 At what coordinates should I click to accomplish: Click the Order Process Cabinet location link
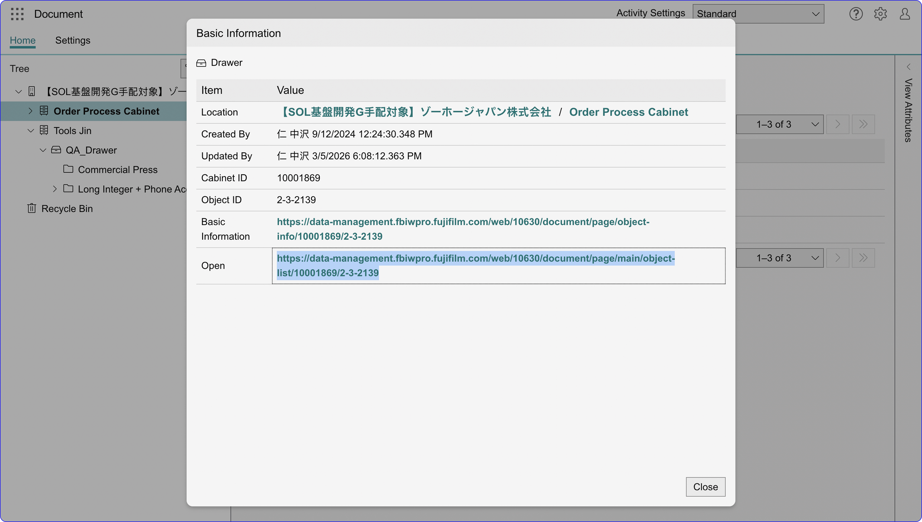coord(628,112)
